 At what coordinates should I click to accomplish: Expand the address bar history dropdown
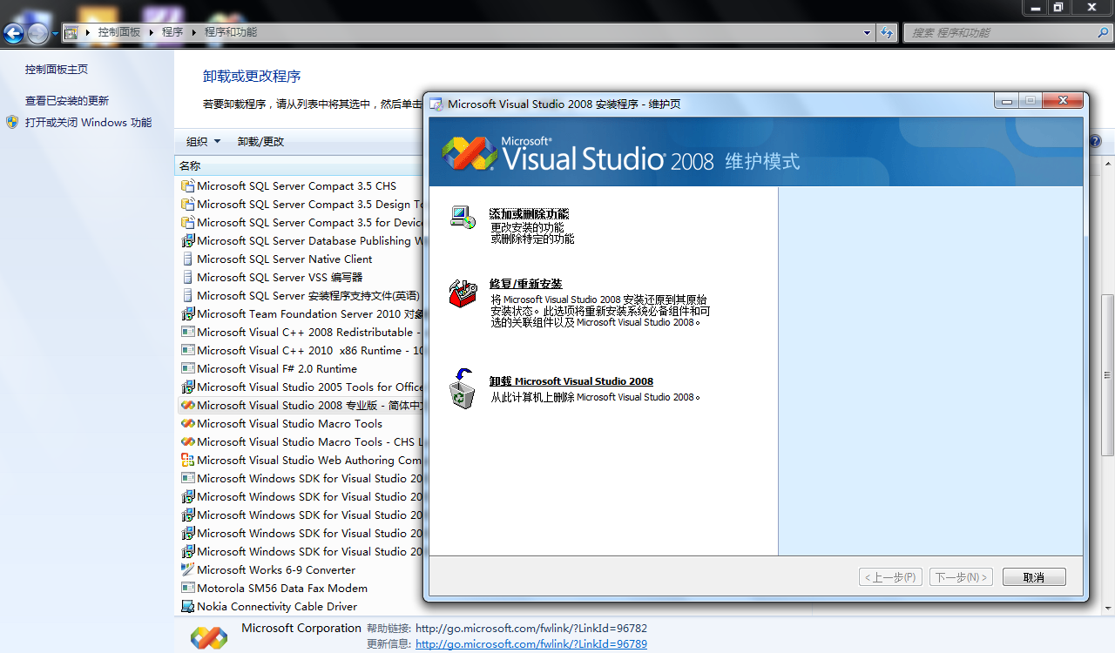tap(867, 32)
